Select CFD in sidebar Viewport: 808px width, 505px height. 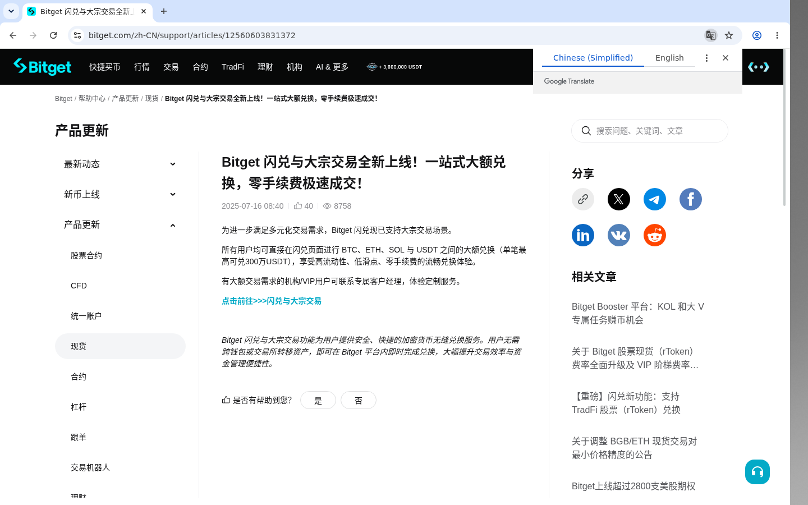click(x=120, y=286)
